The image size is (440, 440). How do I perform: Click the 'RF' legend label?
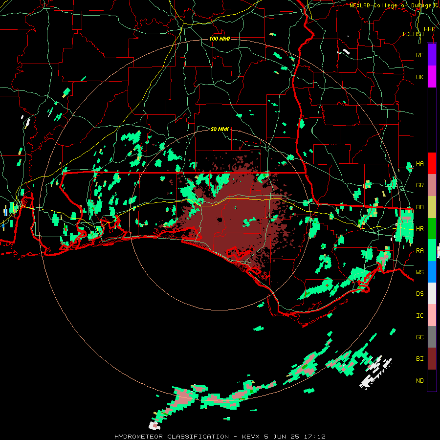[419, 55]
